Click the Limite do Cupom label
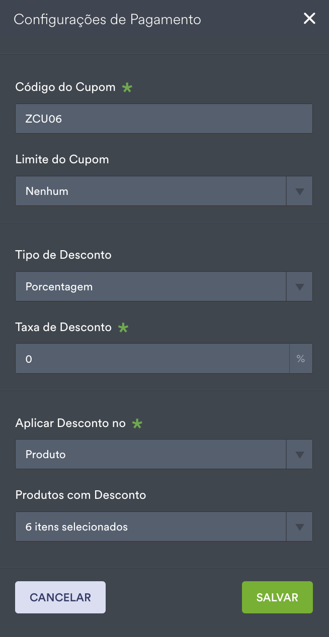The height and width of the screenshot is (637, 329). click(x=62, y=160)
